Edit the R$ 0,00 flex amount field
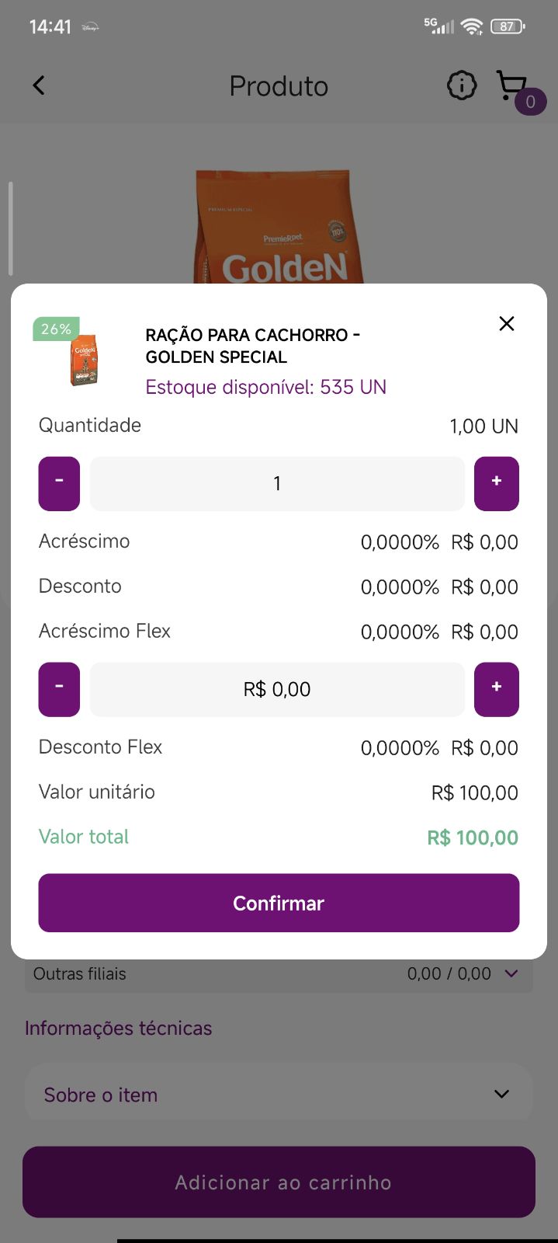 pos(277,689)
